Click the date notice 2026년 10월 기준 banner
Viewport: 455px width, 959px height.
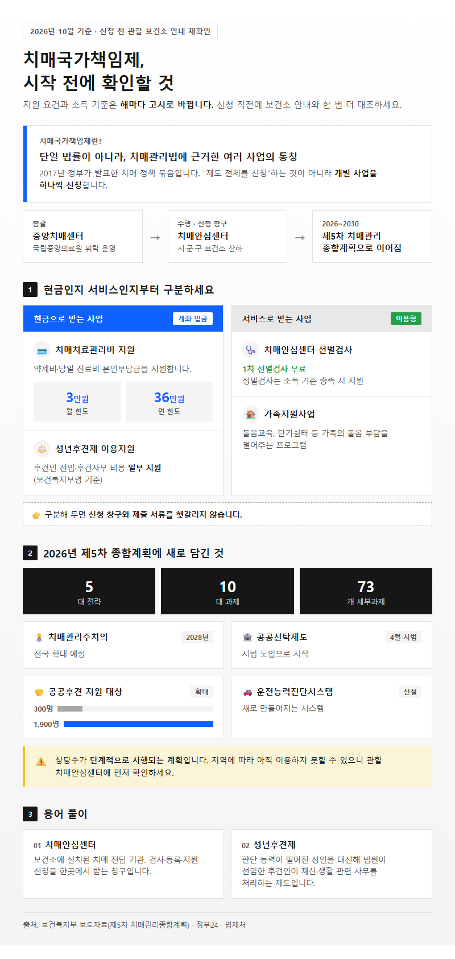tap(120, 31)
